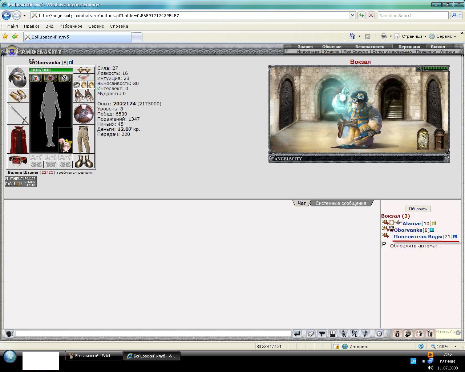
Task: Open the Вид menu
Action: click(49, 26)
